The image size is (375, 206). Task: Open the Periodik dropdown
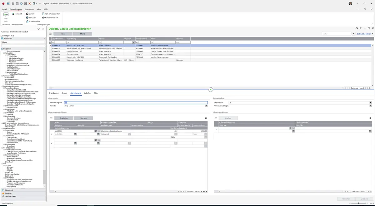click(206, 106)
